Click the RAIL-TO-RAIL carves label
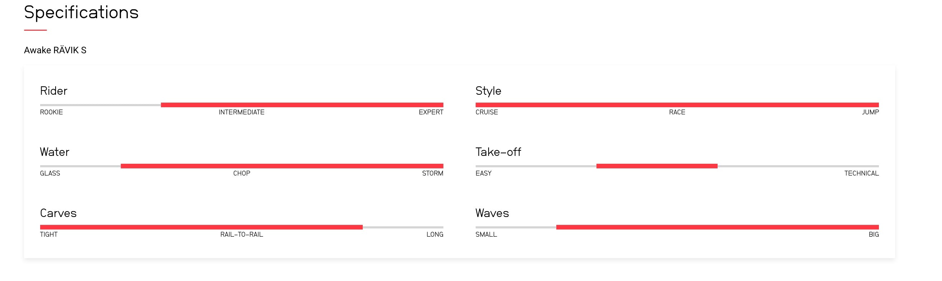The height and width of the screenshot is (281, 942). point(241,235)
